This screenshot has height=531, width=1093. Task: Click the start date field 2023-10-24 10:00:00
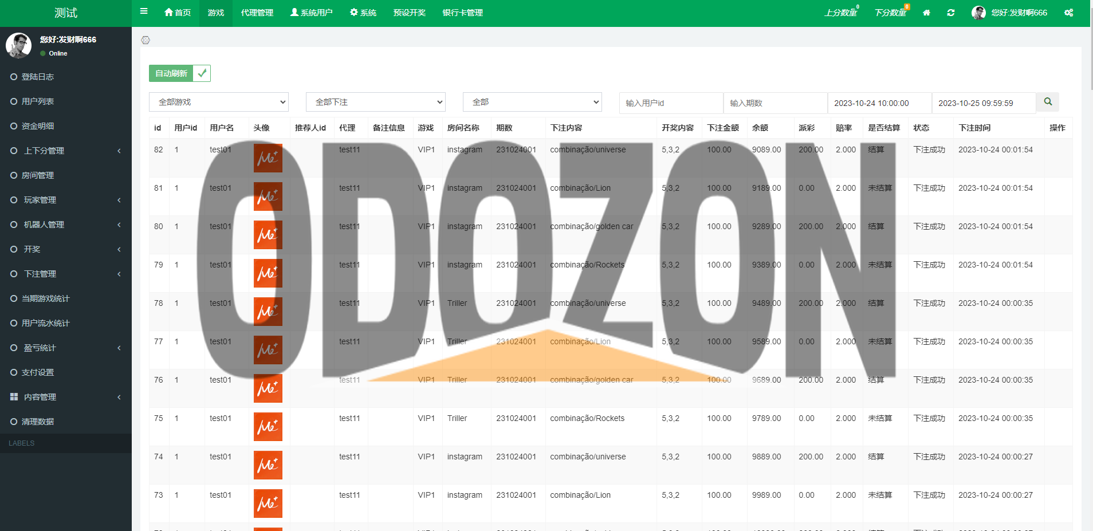880,103
